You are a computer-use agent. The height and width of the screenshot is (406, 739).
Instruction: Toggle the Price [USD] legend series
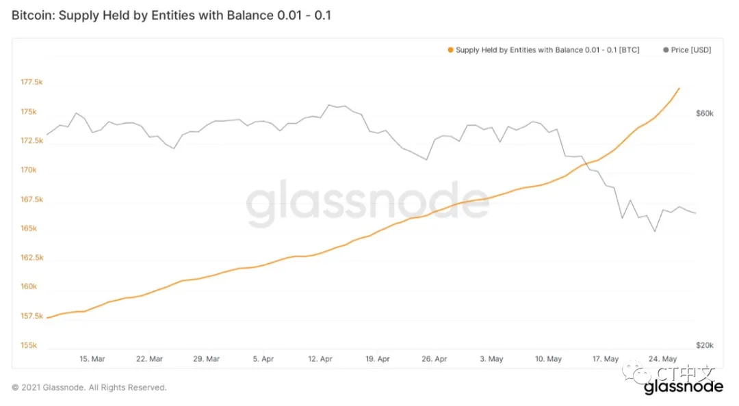point(691,50)
